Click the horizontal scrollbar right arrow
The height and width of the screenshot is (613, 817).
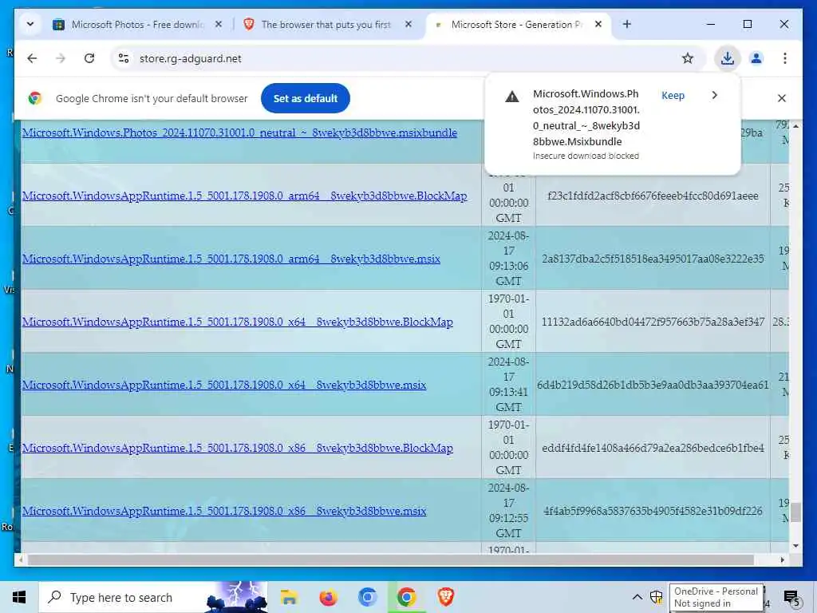(782, 560)
